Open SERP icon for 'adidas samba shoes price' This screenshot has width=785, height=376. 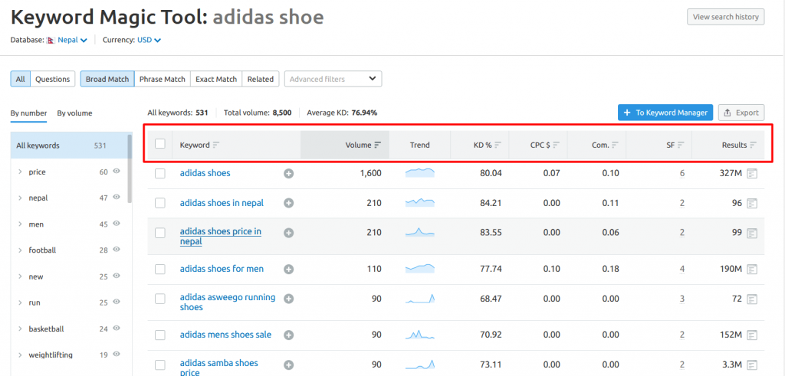click(752, 365)
